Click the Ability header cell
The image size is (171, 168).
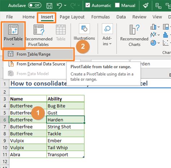tap(65, 99)
